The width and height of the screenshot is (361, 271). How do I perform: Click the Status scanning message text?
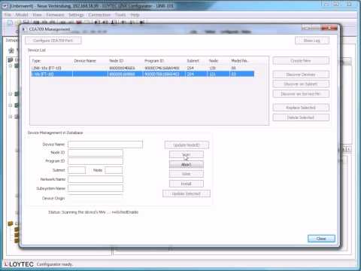tap(93, 212)
